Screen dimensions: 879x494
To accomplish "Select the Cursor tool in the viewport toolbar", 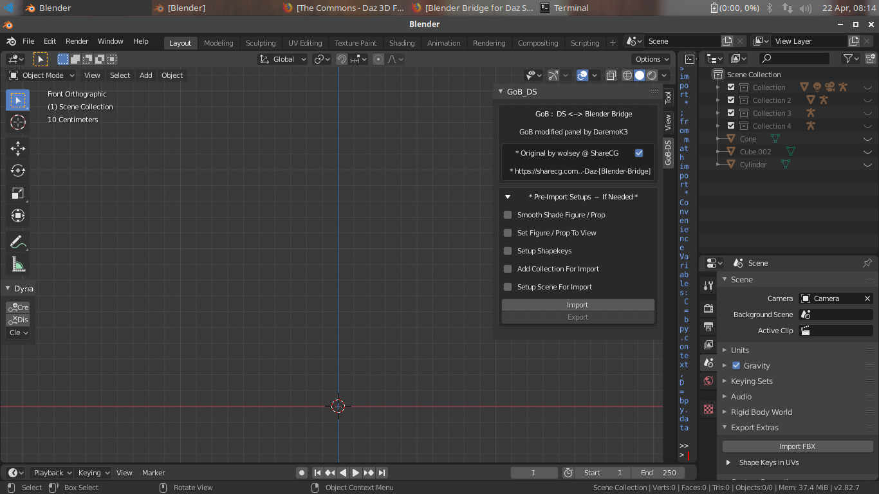I will click(18, 122).
